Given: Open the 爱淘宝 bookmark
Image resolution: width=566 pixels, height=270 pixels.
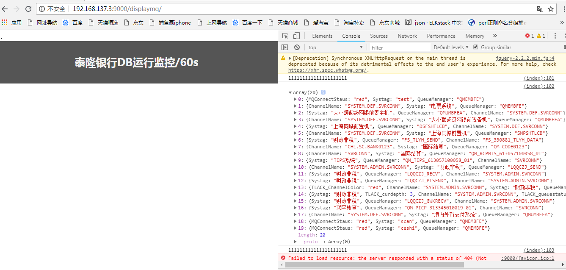Looking at the screenshot, I should 316,22.
